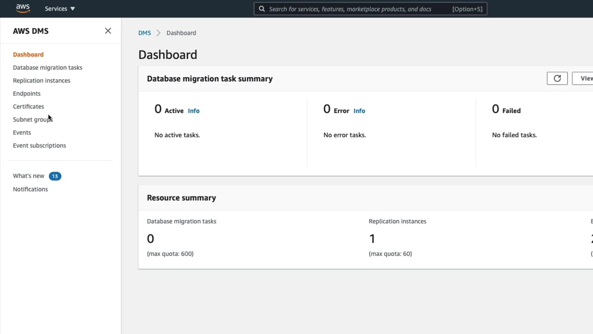Open the Certificates section

pos(28,107)
